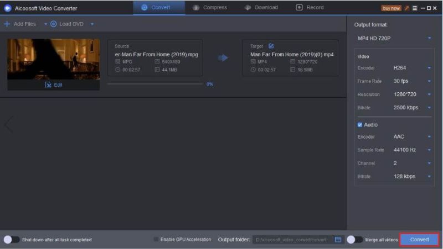Screen dimensions: 443x249
Task: Click the edit target filename icon
Action: [271, 46]
